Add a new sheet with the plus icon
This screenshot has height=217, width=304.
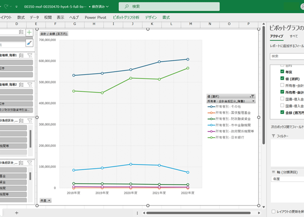coord(17,213)
